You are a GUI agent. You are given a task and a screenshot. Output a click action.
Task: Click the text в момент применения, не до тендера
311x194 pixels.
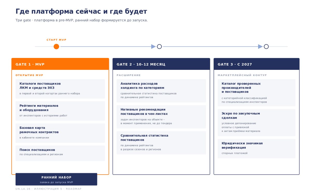(x=146, y=123)
